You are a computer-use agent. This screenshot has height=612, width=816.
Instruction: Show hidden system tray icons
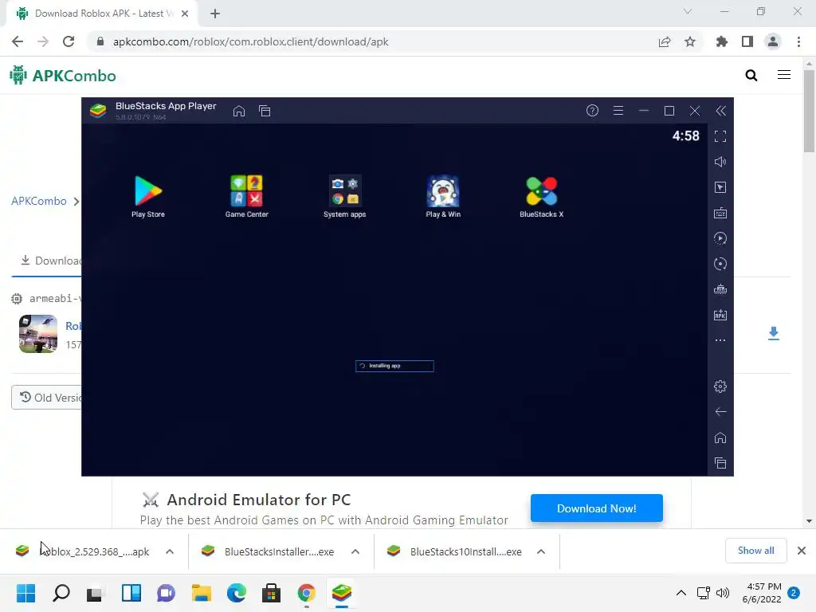681,593
